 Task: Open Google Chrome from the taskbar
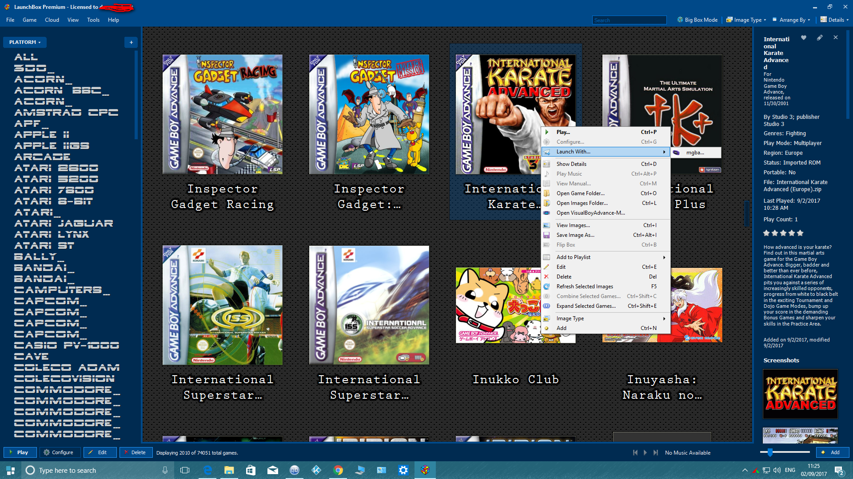pyautogui.click(x=338, y=470)
